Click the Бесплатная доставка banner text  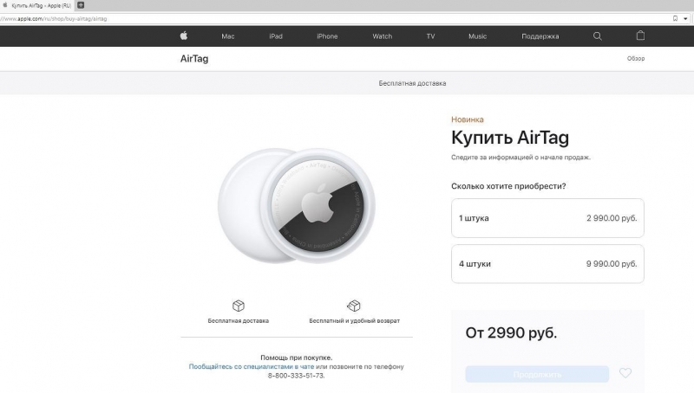(412, 83)
